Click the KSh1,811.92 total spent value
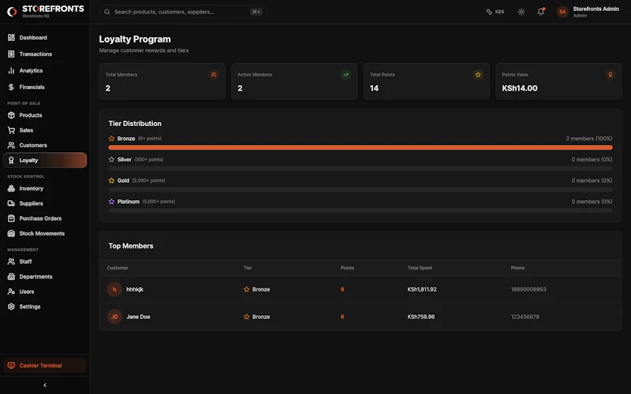This screenshot has width=631, height=394. (422, 289)
